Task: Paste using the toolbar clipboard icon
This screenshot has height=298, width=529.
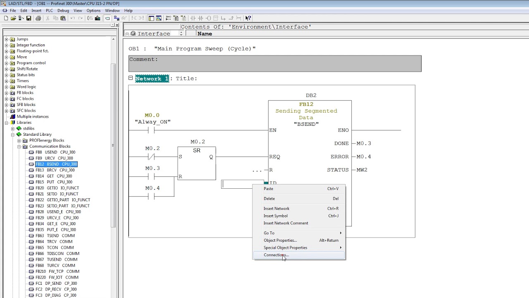Action: point(63,18)
